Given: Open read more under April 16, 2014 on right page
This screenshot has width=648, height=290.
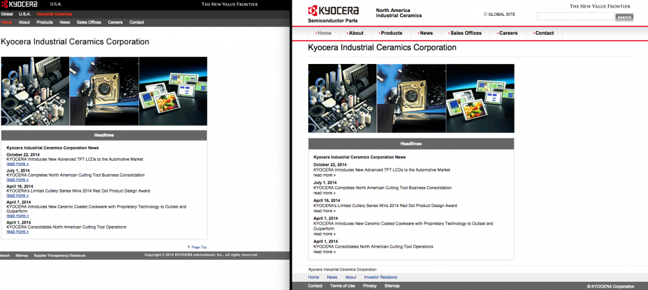Looking at the screenshot, I should 325,211.
